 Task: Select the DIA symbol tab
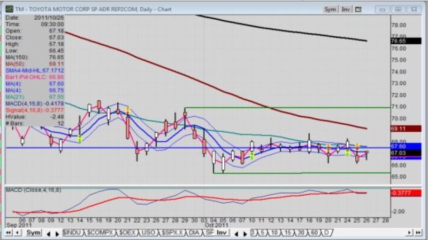pos(194,233)
